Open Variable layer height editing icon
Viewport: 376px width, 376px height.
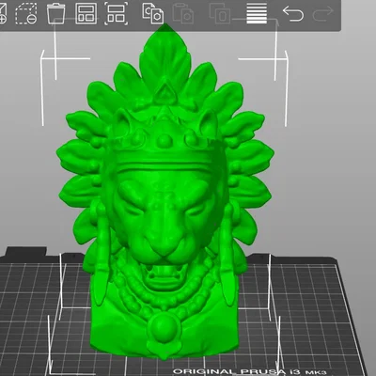tap(257, 13)
